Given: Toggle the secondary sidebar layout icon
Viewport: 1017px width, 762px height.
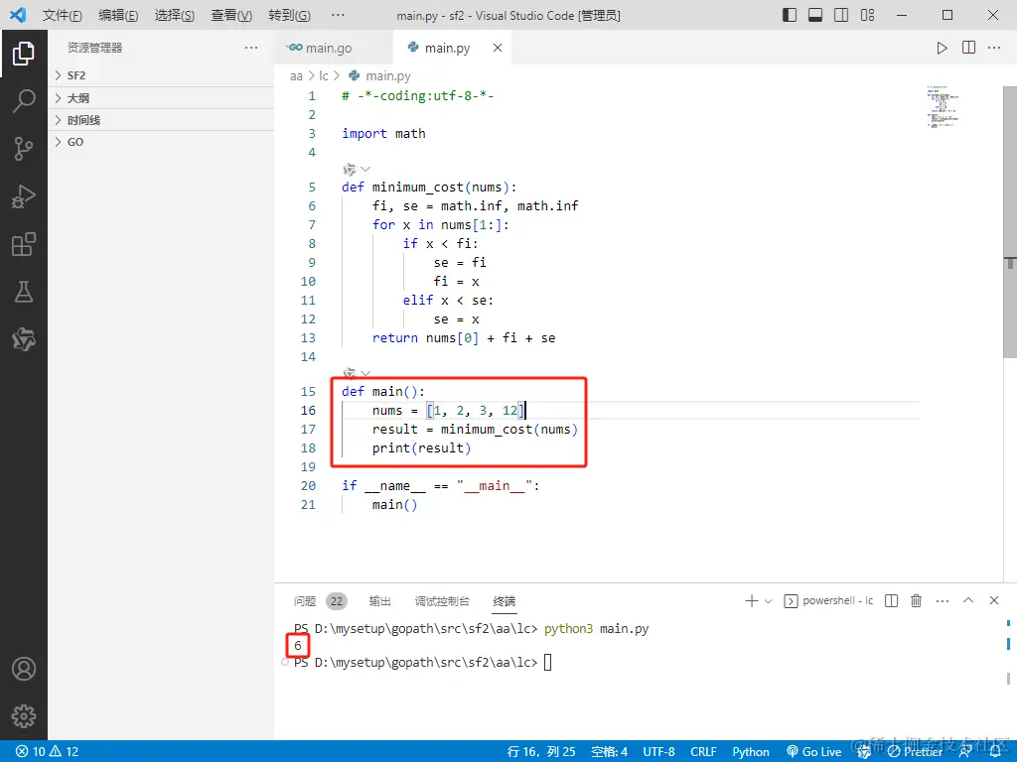Looking at the screenshot, I should [x=841, y=15].
